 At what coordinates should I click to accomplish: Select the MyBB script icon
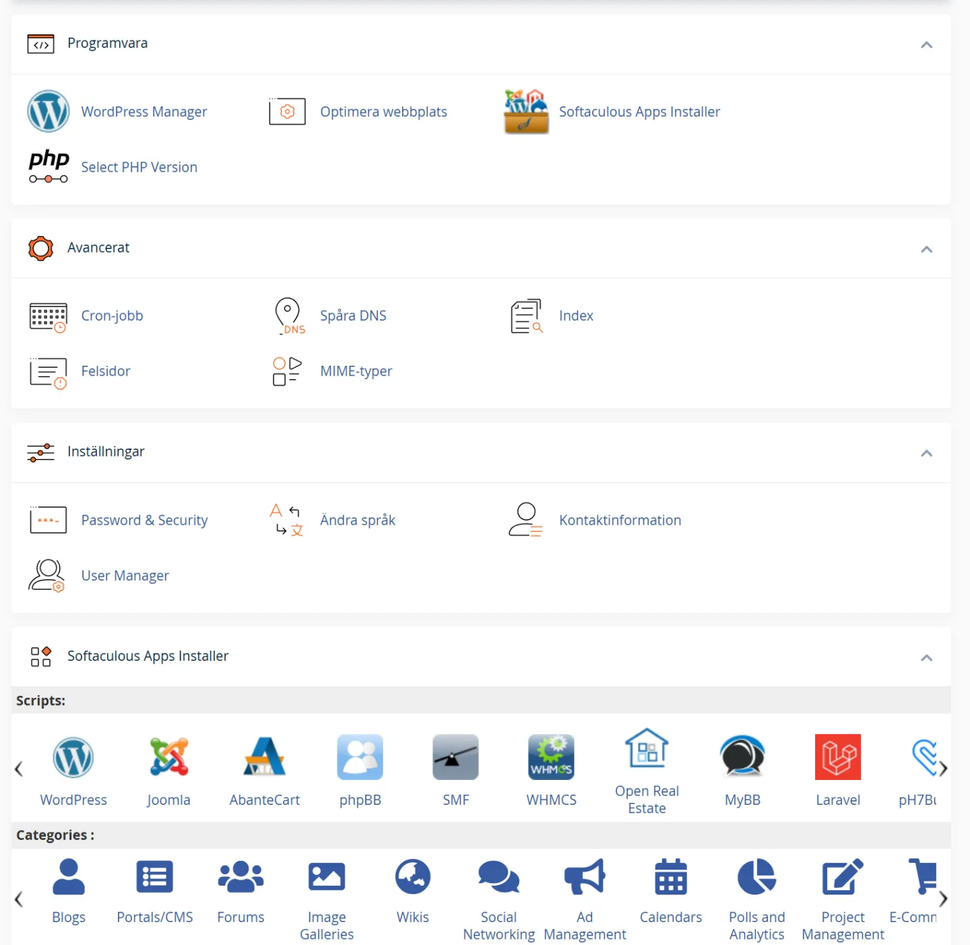click(x=742, y=756)
